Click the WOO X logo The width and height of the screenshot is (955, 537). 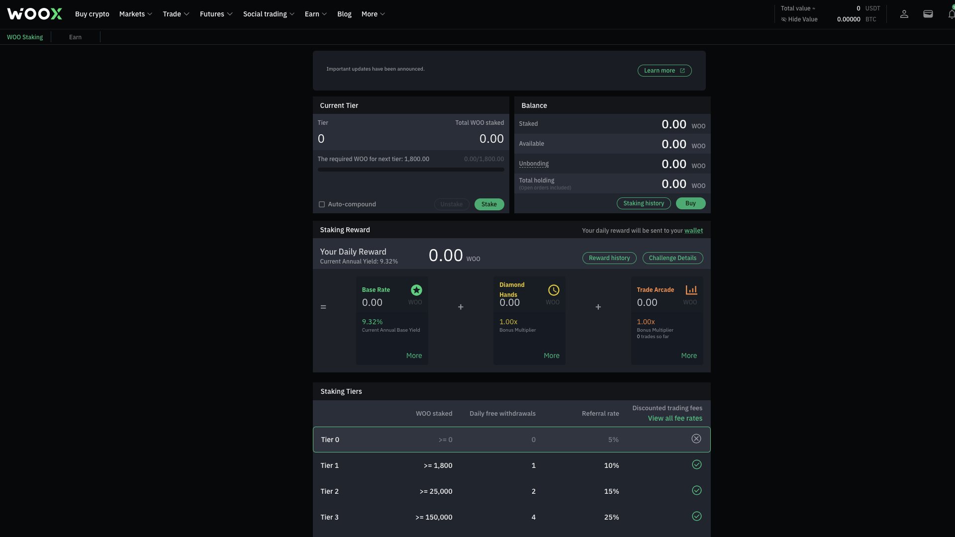click(34, 13)
